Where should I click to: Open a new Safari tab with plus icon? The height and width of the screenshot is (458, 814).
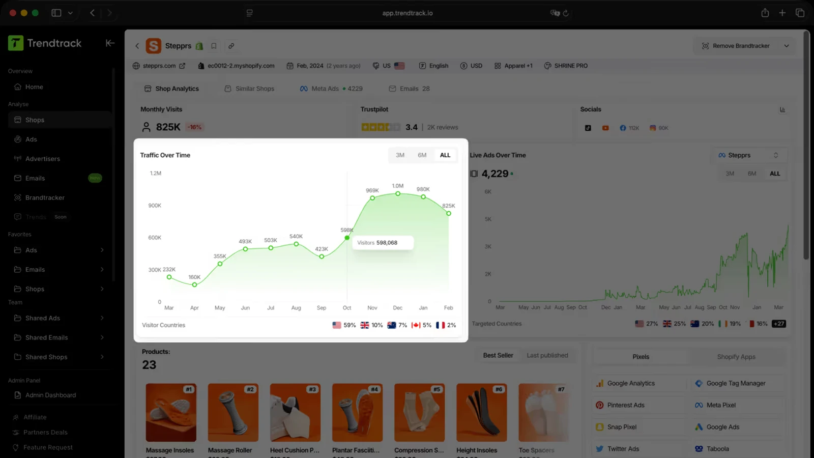[x=782, y=13]
